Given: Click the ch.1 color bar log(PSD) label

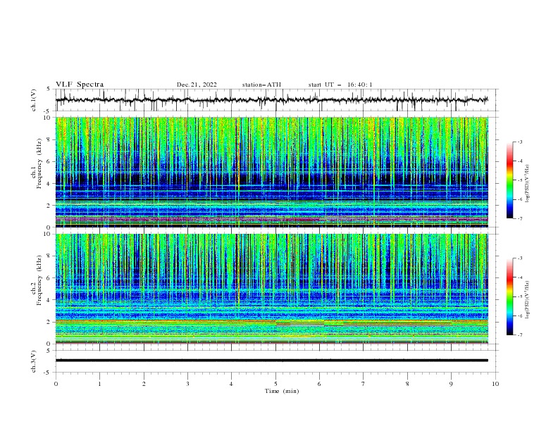Looking at the screenshot, I should [528, 184].
